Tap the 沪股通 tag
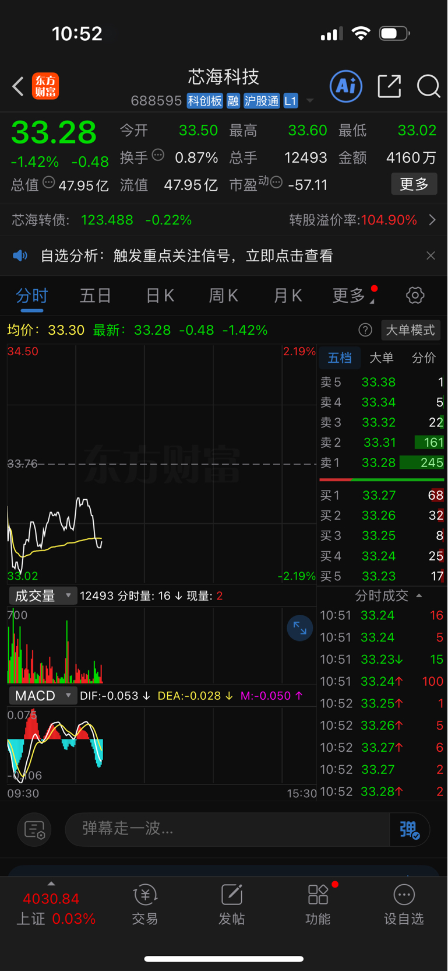This screenshot has width=448, height=971. 262,101
